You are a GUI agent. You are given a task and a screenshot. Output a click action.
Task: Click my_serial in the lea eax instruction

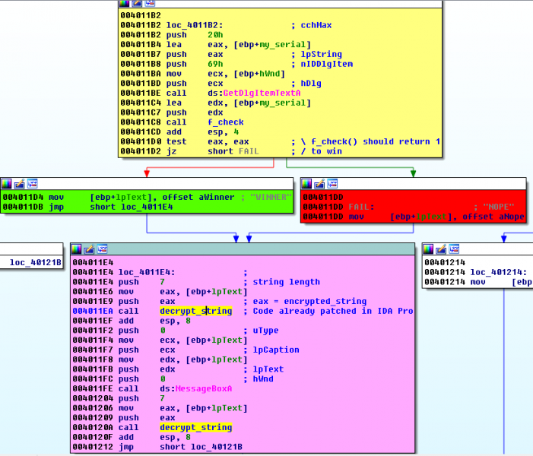(x=284, y=45)
